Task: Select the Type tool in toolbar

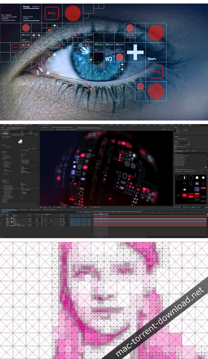Action: click(x=19, y=125)
